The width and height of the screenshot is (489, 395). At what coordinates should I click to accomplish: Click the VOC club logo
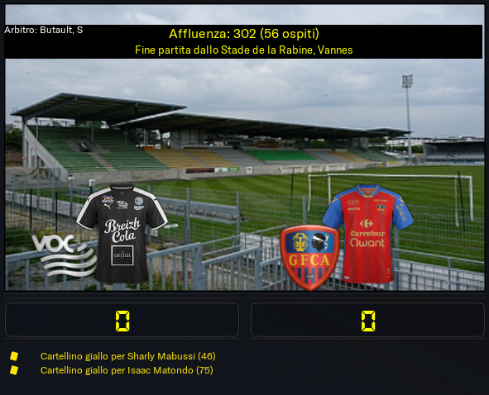pyautogui.click(x=64, y=255)
